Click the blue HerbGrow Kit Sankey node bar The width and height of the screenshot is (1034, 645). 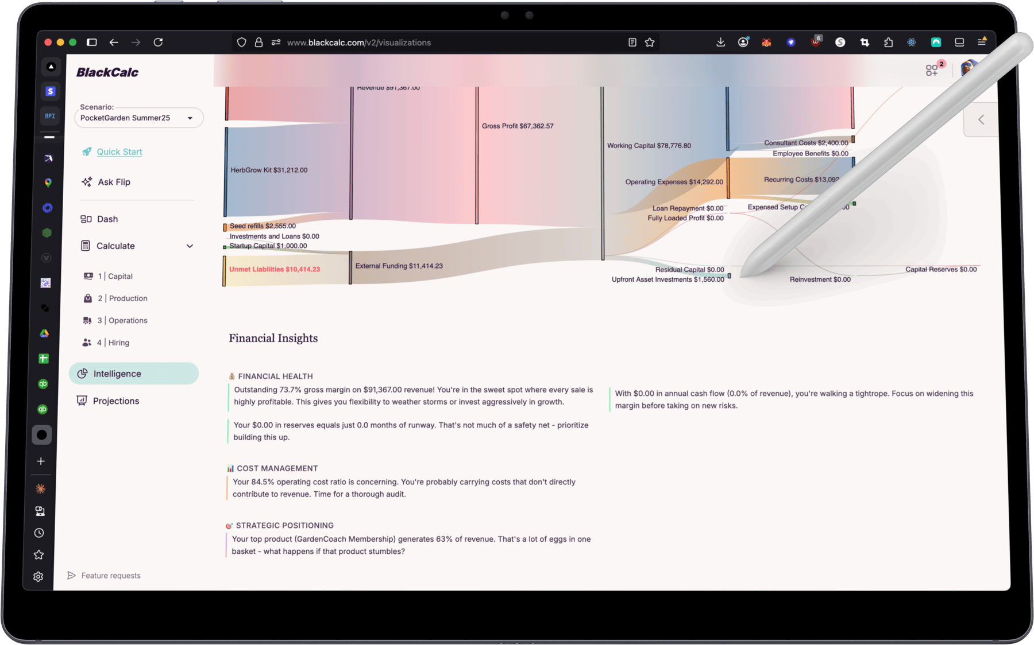(x=226, y=171)
